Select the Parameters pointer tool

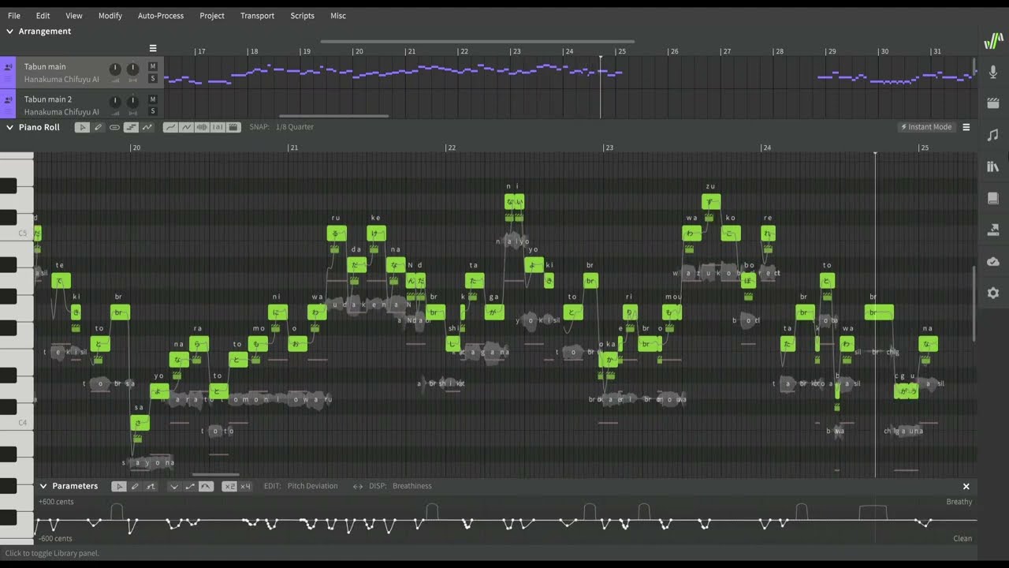[119, 487]
